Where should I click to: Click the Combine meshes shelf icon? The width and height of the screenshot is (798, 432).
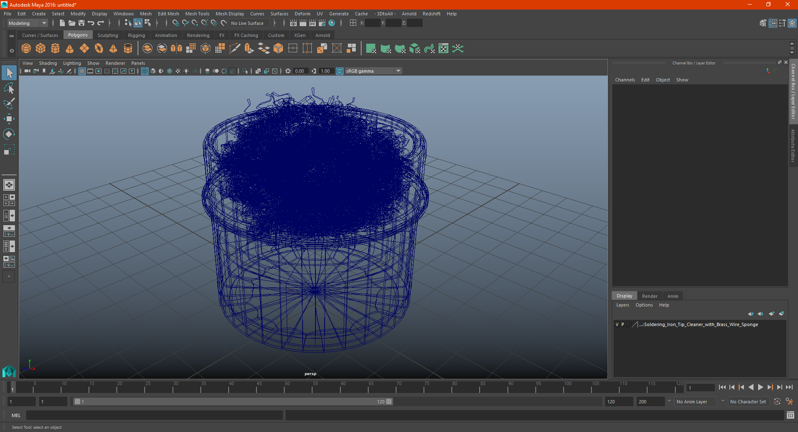(x=148, y=49)
